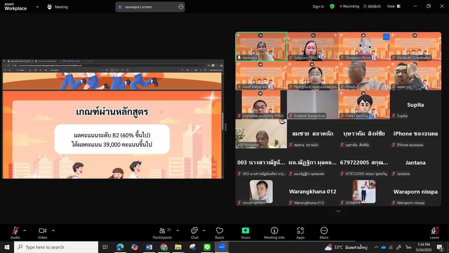Open the Chat panel
The width and height of the screenshot is (449, 253).
194,233
